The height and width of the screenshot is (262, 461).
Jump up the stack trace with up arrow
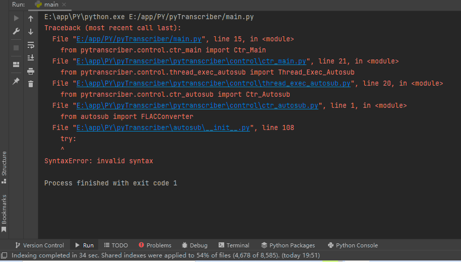pos(31,19)
